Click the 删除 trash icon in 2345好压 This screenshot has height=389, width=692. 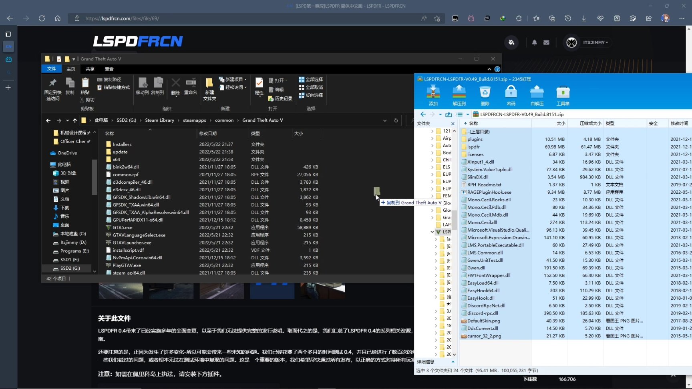485,92
